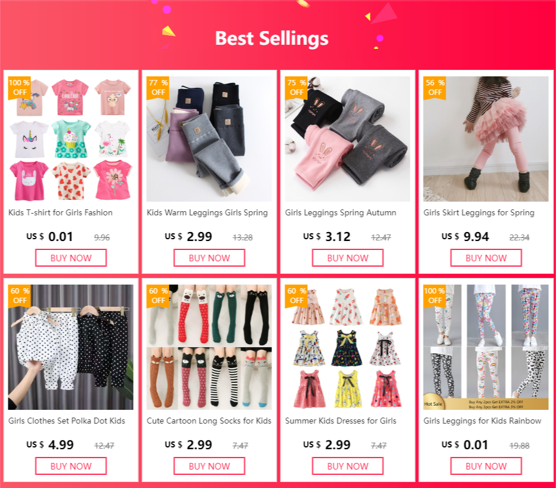The height and width of the screenshot is (488, 556).
Task: Open the 'Girls Skirt Leggings for Spring' title link
Action: pos(478,213)
